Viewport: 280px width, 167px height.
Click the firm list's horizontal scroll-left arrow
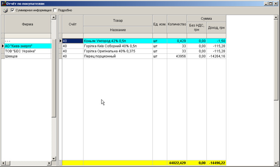(3, 163)
